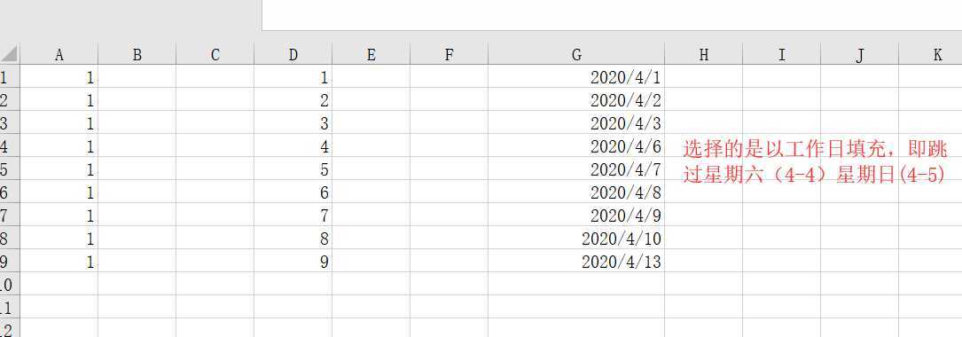This screenshot has height=337, width=962.
Task: Select cell D9 with value 9
Action: click(293, 262)
